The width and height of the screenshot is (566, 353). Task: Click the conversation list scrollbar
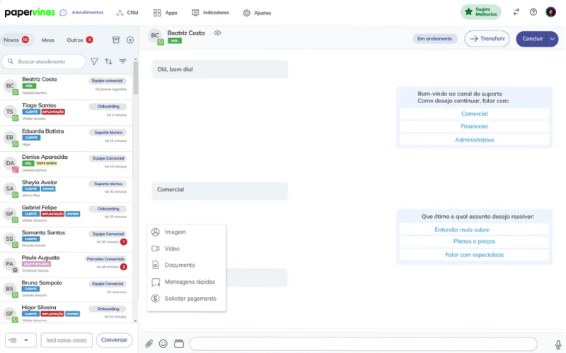(136, 78)
